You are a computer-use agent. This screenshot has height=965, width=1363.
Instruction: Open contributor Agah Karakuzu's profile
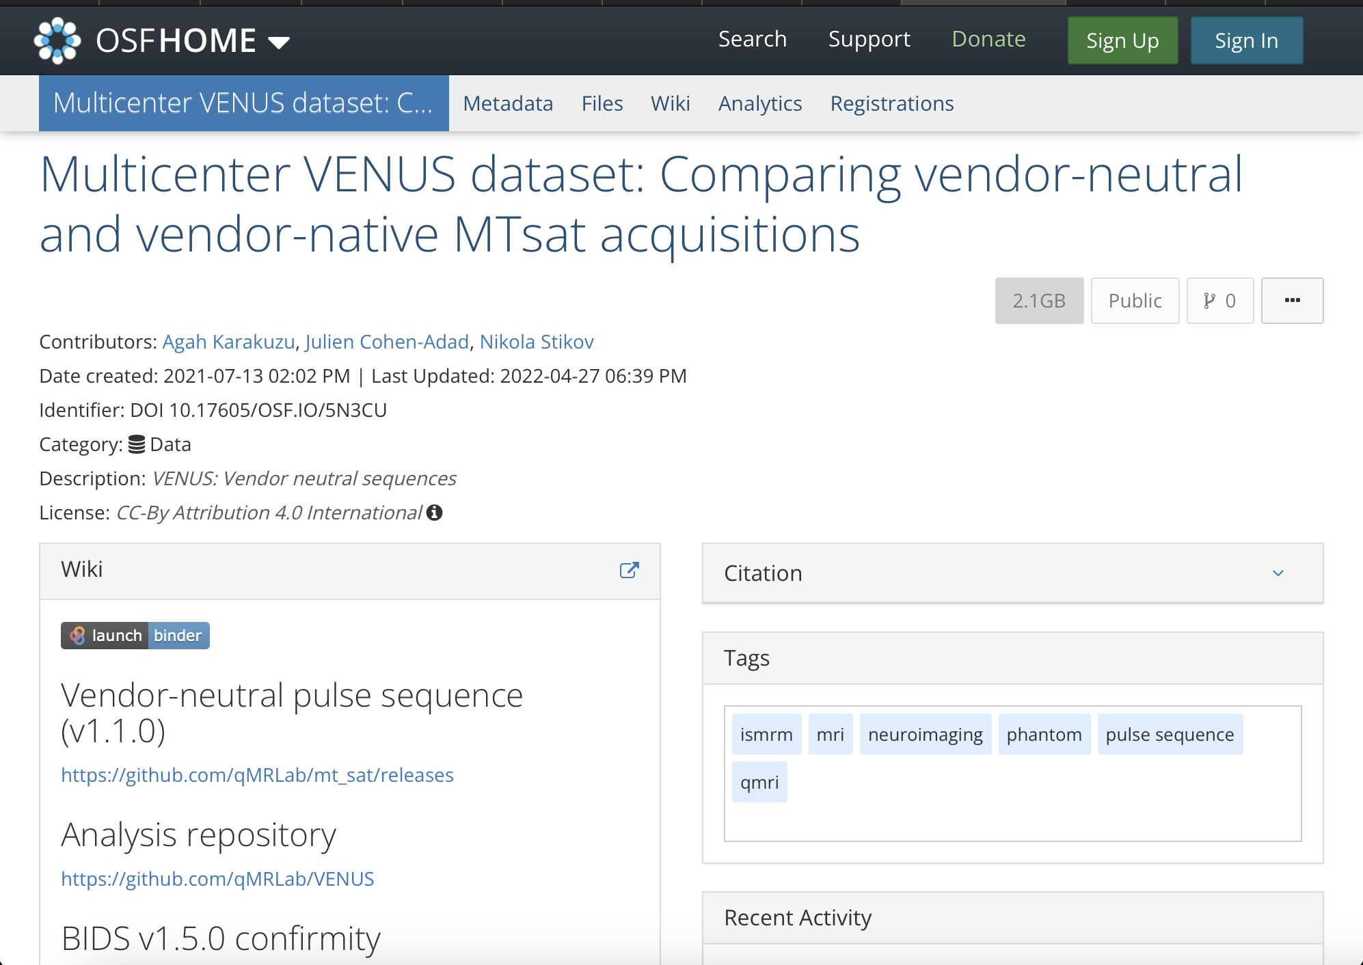click(228, 342)
